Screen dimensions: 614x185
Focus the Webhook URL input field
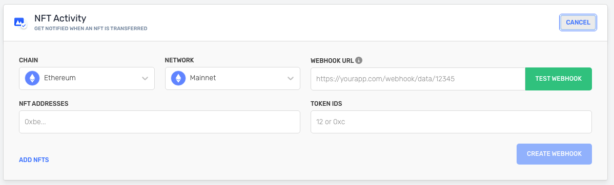(418, 79)
